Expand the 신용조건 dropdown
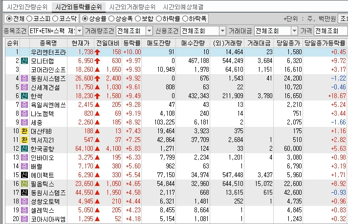This screenshot has height=224, width=348. click(x=222, y=31)
